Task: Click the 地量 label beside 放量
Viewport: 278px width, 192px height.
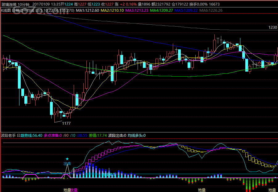Action: (x=67, y=190)
